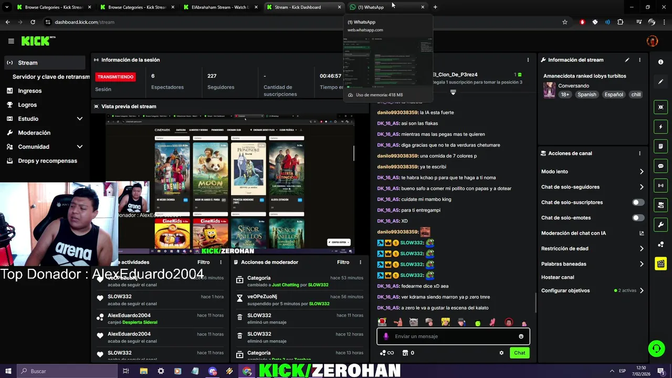Open the emoji picker in the chat box
This screenshot has width=672, height=378.
[521, 337]
